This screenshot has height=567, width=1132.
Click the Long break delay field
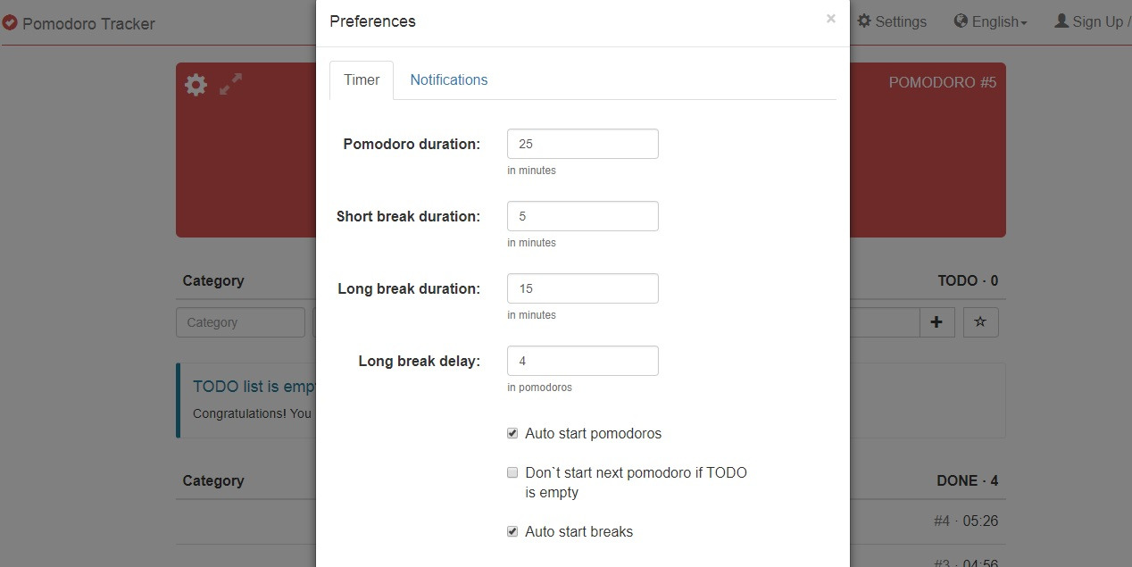click(582, 361)
